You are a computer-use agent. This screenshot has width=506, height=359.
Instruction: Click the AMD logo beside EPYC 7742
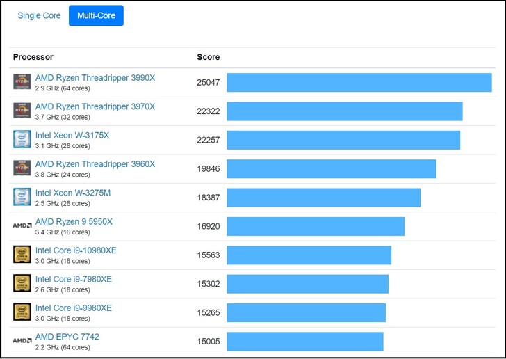(22, 341)
